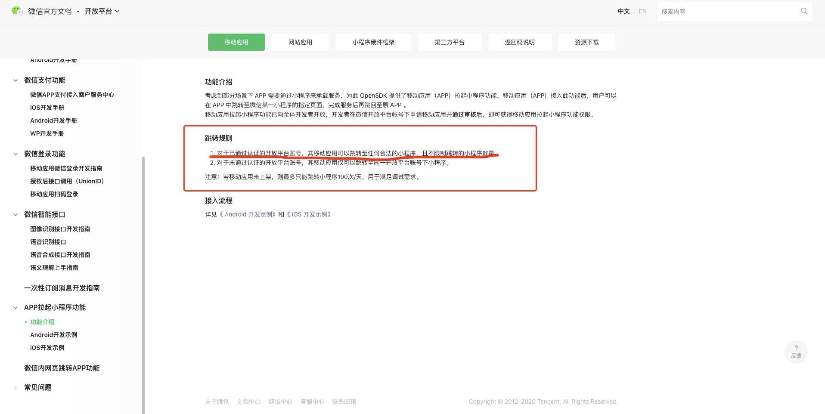The image size is (825, 414).
Task: Open 图像识别接口开发指南
Action: tap(60, 229)
